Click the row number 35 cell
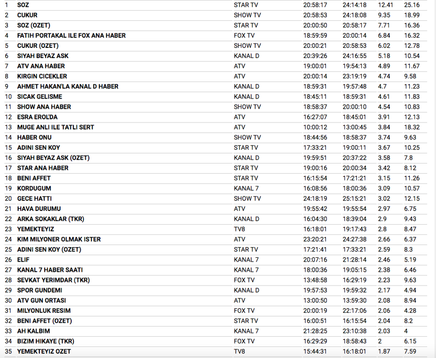Screen dimensions: 436x358 (8, 351)
